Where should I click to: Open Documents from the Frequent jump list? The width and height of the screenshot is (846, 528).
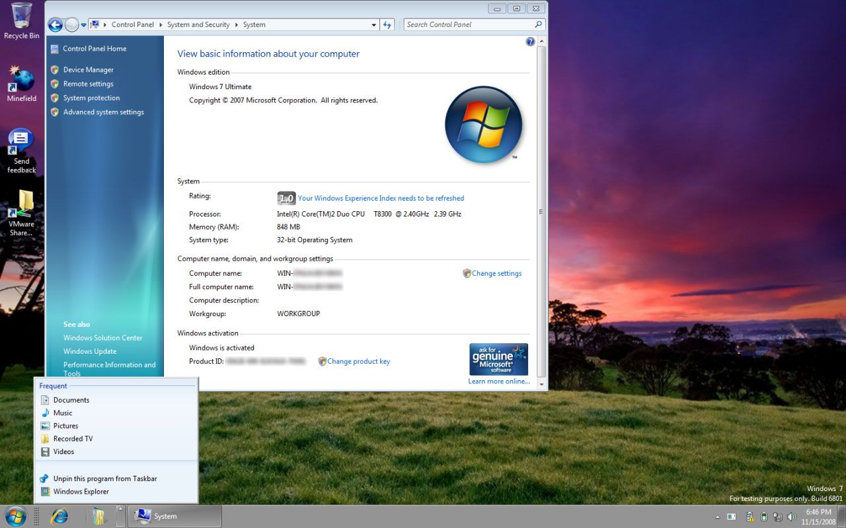[x=116, y=400]
